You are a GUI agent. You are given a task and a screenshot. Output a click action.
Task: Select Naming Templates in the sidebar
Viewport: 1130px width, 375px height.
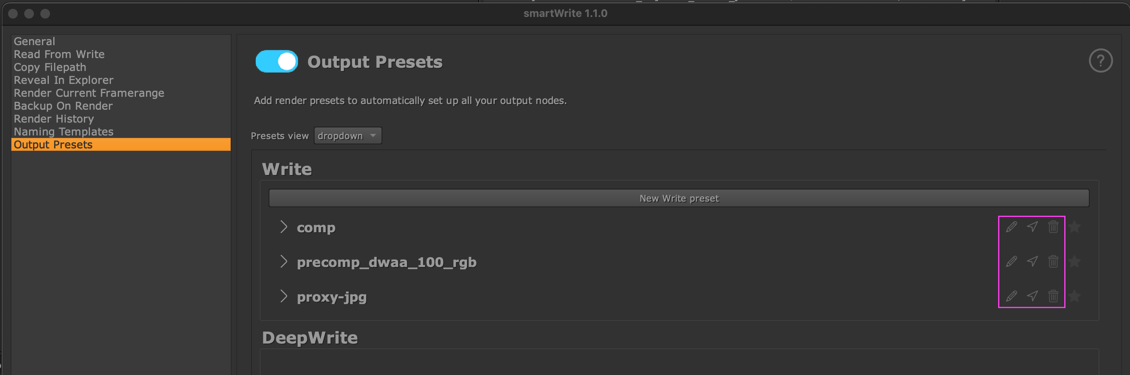[x=63, y=131]
